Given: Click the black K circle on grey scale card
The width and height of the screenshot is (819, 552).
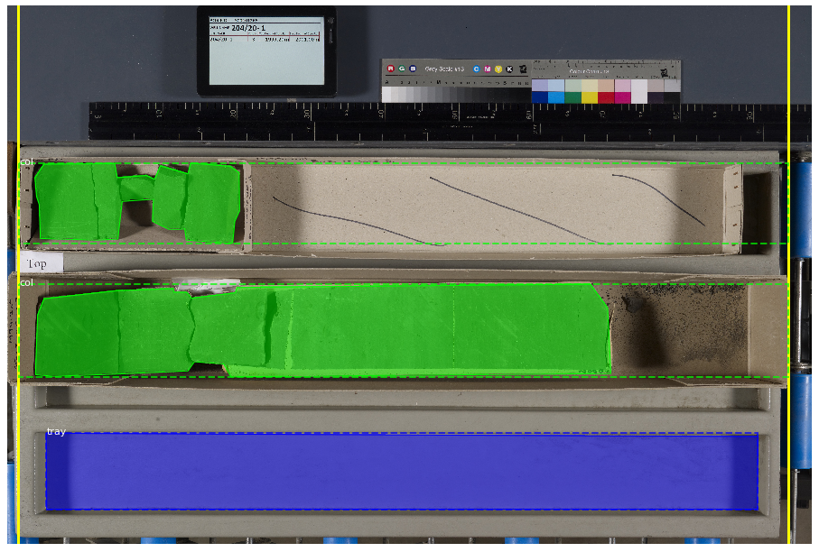Looking at the screenshot, I should click(x=509, y=69).
